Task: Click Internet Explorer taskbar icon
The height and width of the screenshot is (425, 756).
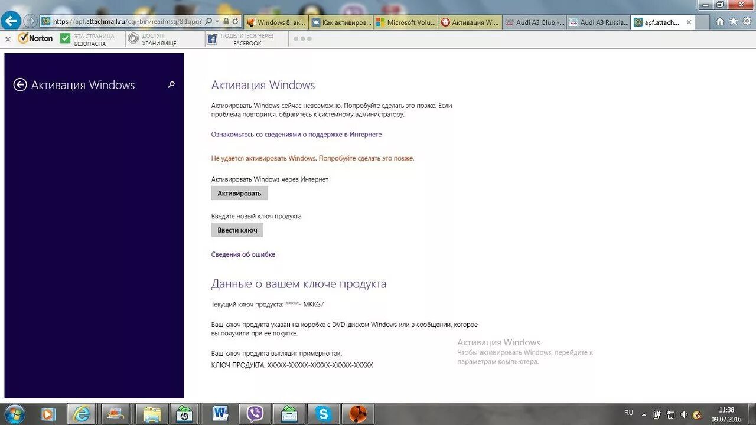Action: [x=82, y=414]
